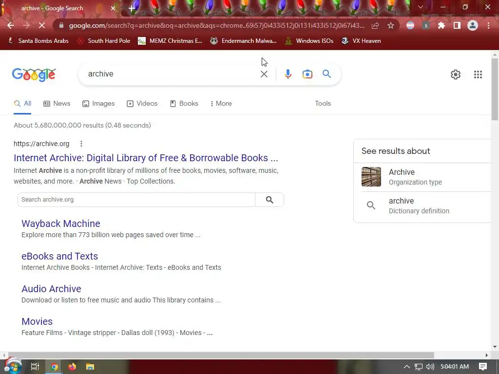Viewport: 499px width, 374px height.
Task: Focus the Search archive.org field
Action: (136, 199)
